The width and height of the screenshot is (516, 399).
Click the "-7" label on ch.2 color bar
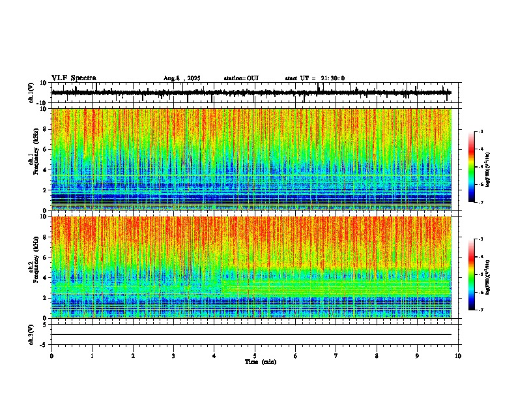[x=481, y=310]
